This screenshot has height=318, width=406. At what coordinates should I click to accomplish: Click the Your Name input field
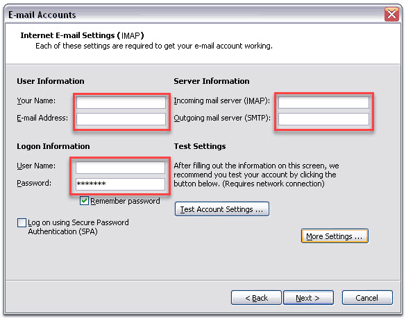[121, 103]
